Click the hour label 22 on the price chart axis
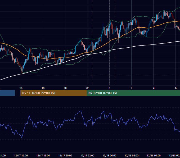Screen dimensions: 180x158 coord(87,88)
